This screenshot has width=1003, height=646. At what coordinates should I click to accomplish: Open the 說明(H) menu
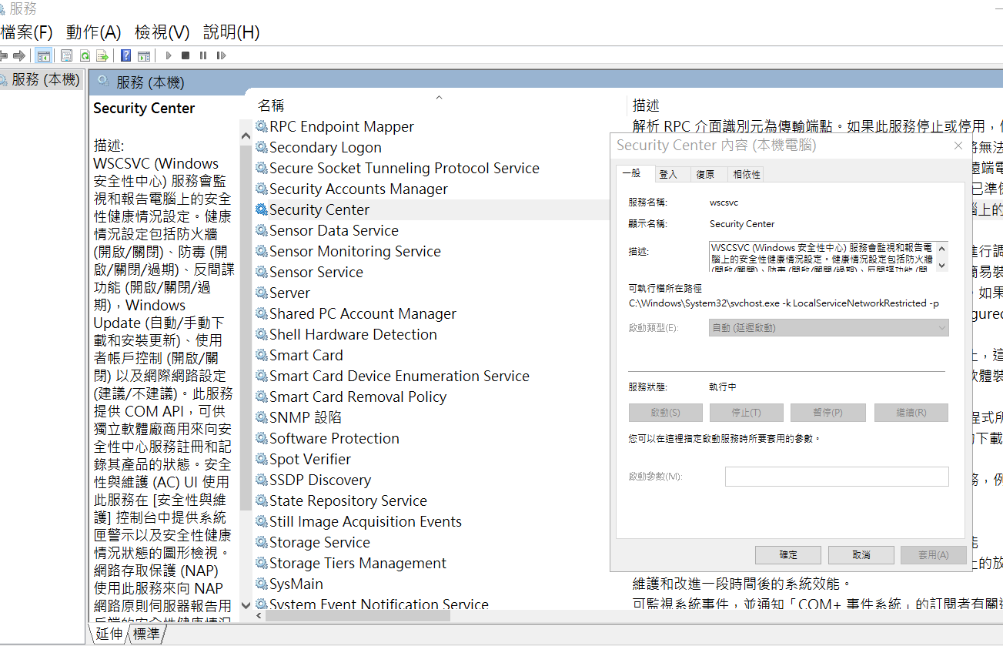click(232, 32)
